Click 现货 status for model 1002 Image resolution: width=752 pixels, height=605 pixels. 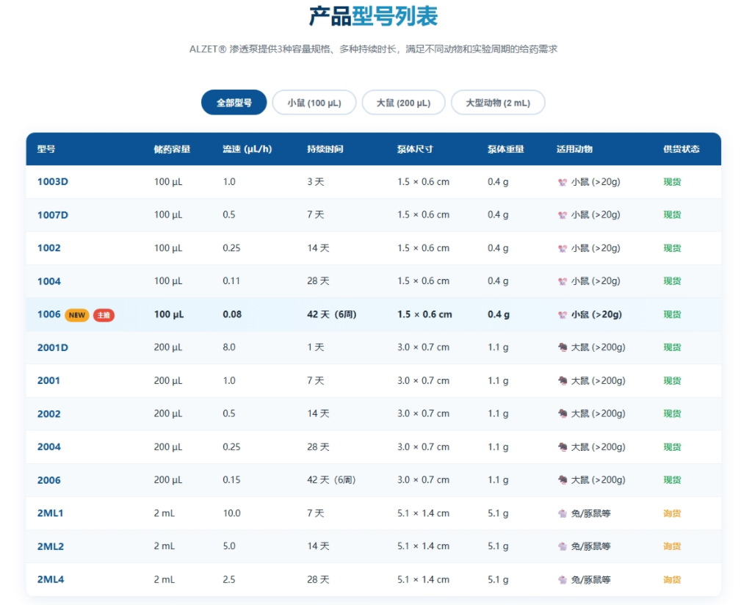pyautogui.click(x=671, y=247)
